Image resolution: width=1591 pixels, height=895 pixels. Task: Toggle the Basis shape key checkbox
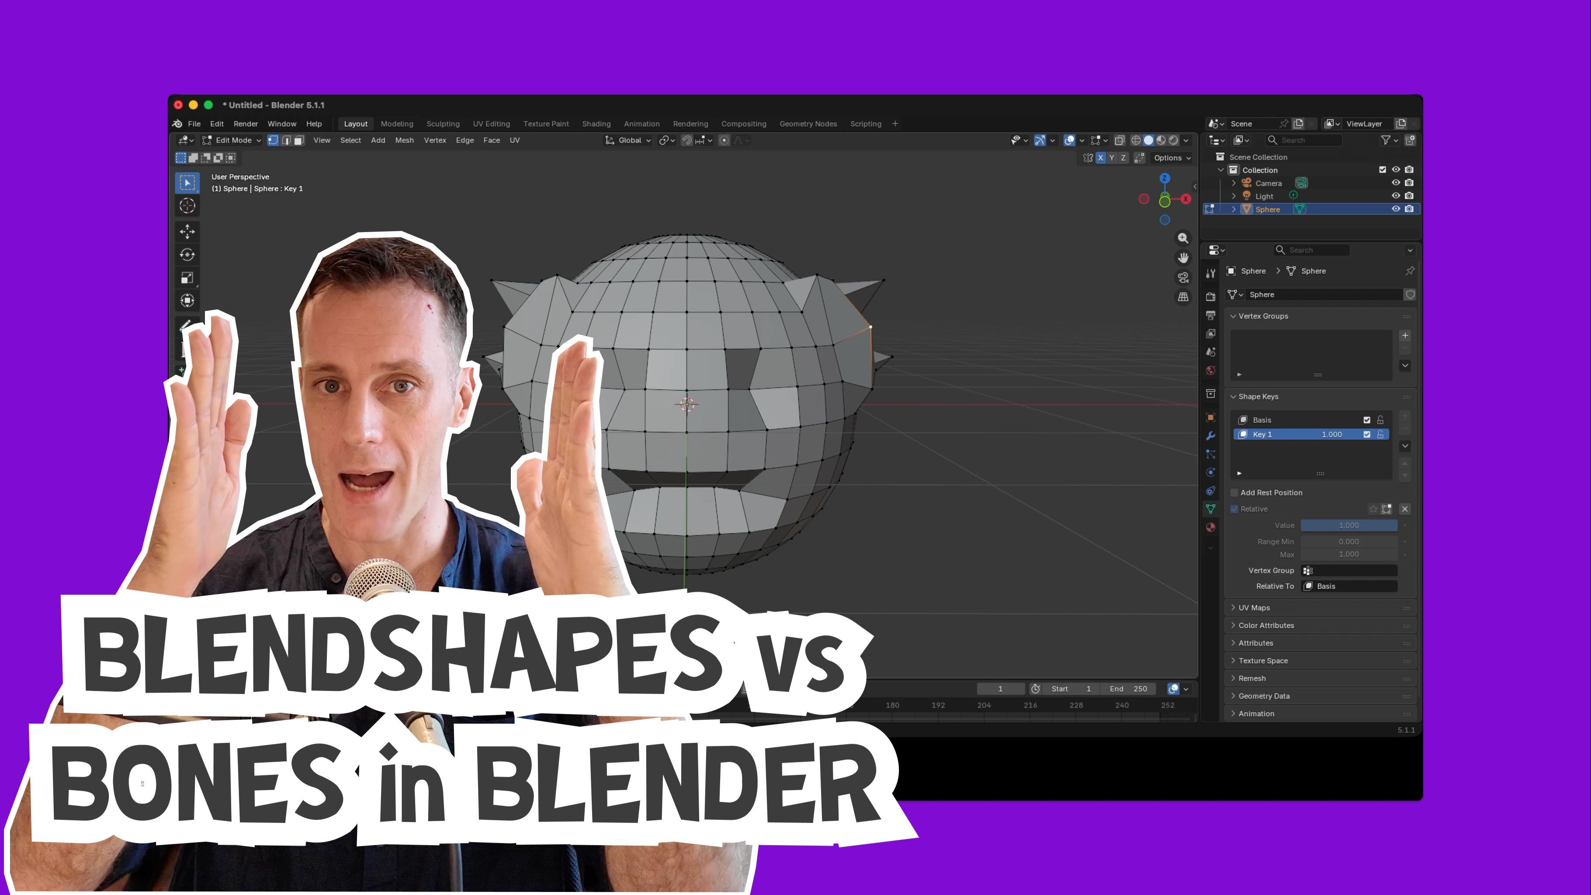1367,420
